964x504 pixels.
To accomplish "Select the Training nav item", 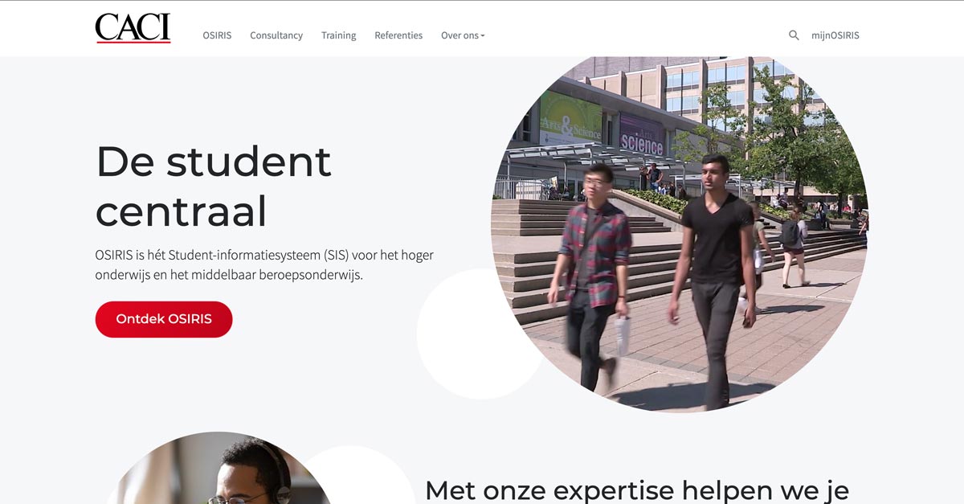I will pyautogui.click(x=338, y=35).
